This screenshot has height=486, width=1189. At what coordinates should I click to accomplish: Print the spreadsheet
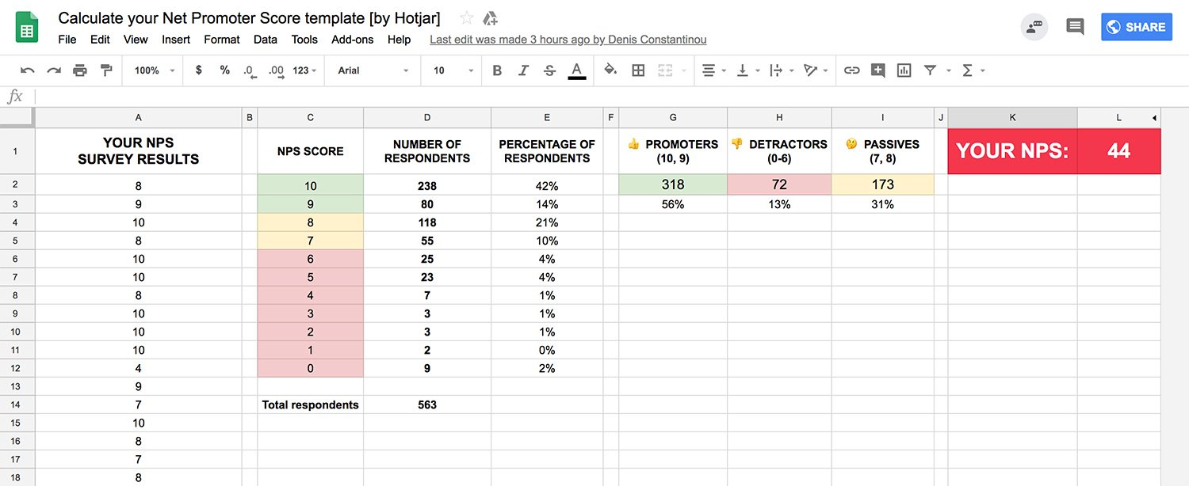click(80, 70)
